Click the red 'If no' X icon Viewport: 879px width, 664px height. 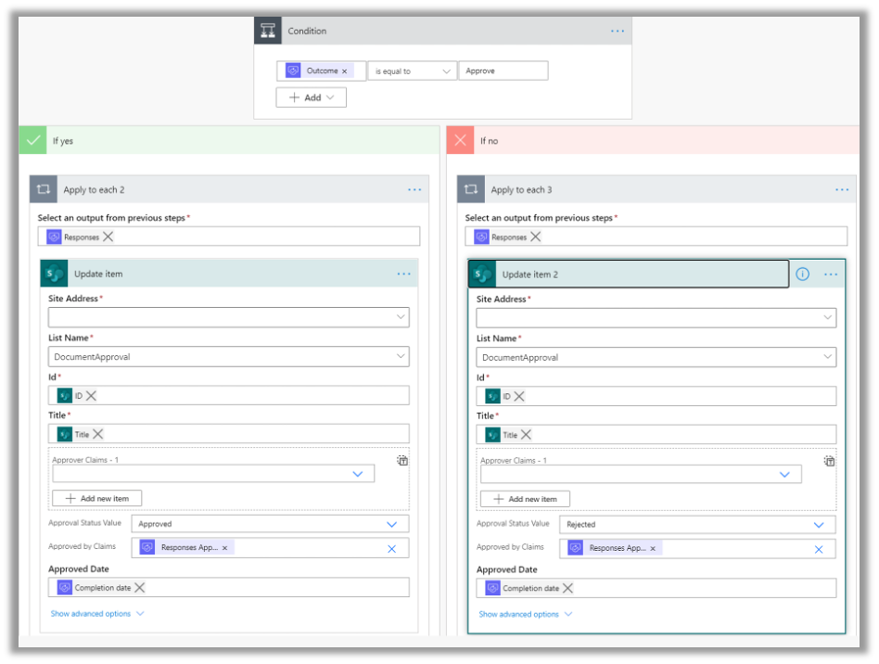coord(460,140)
